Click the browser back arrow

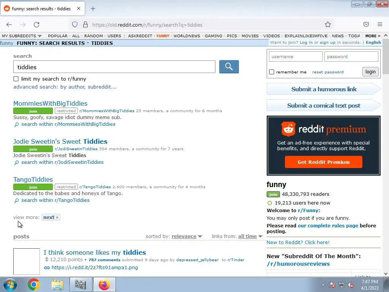pyautogui.click(x=9, y=25)
